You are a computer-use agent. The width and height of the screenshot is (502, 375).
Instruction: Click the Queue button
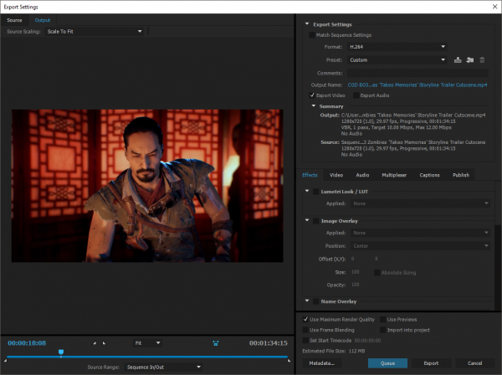point(387,363)
